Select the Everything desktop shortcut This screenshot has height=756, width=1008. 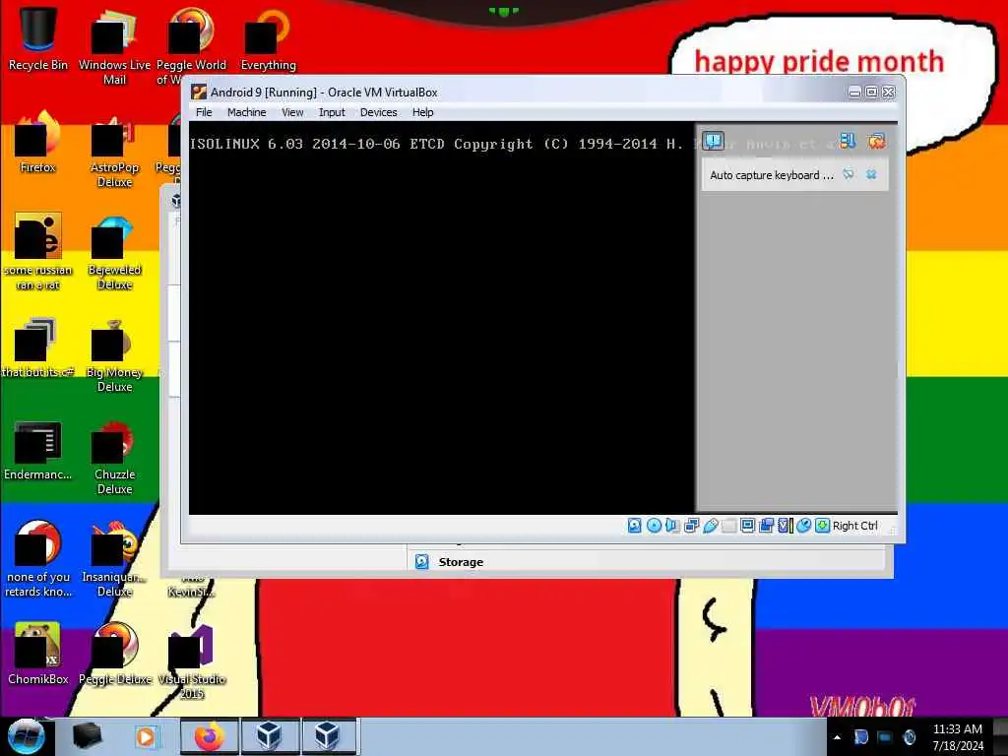[268, 39]
